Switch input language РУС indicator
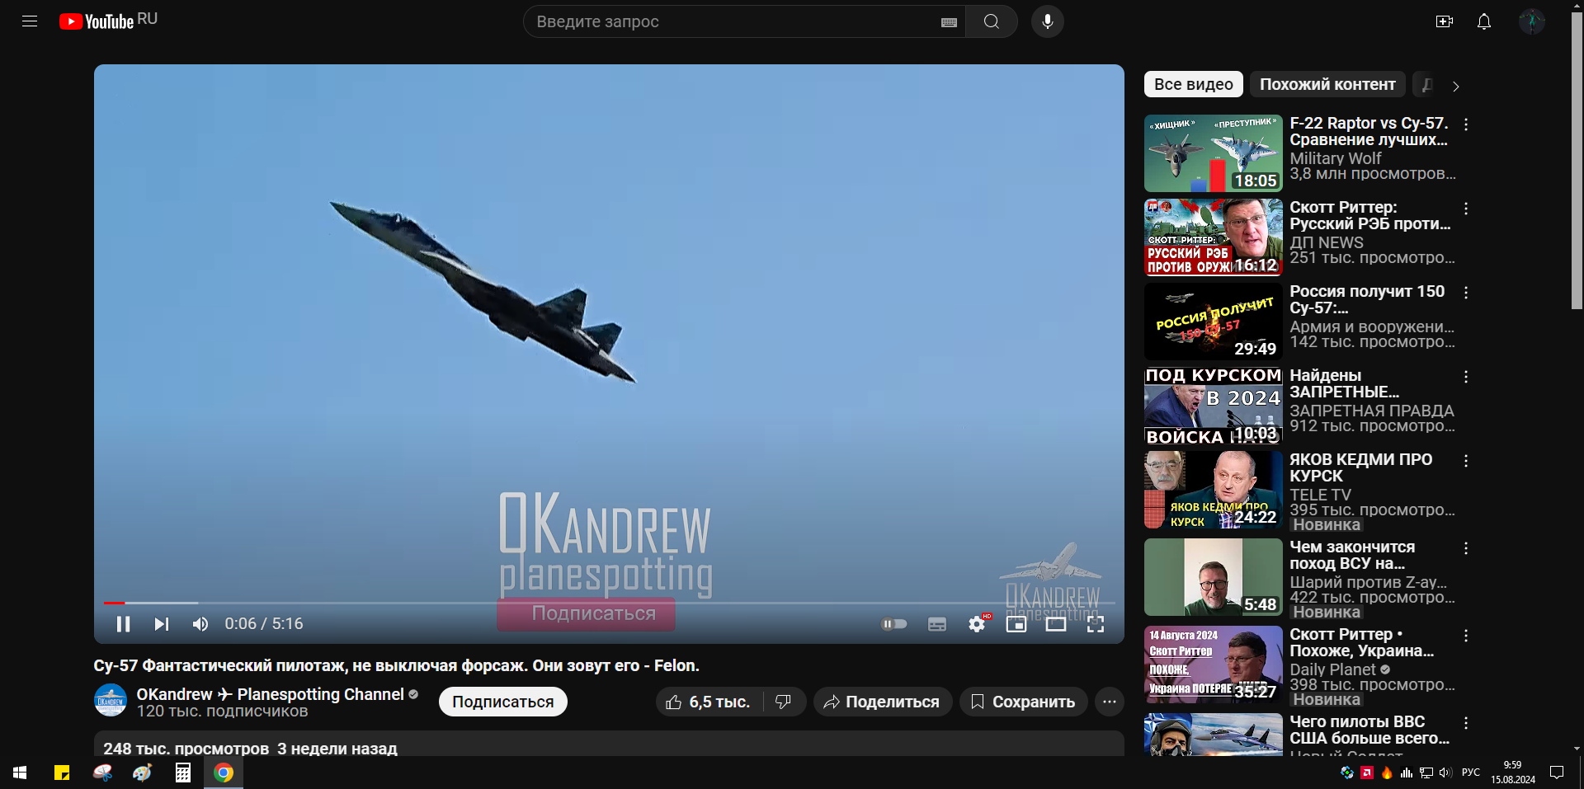 tap(1471, 773)
